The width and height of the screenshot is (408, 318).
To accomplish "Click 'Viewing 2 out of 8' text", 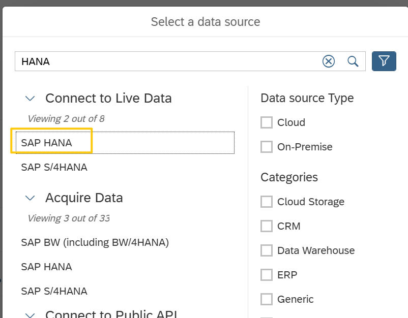I will click(x=66, y=119).
